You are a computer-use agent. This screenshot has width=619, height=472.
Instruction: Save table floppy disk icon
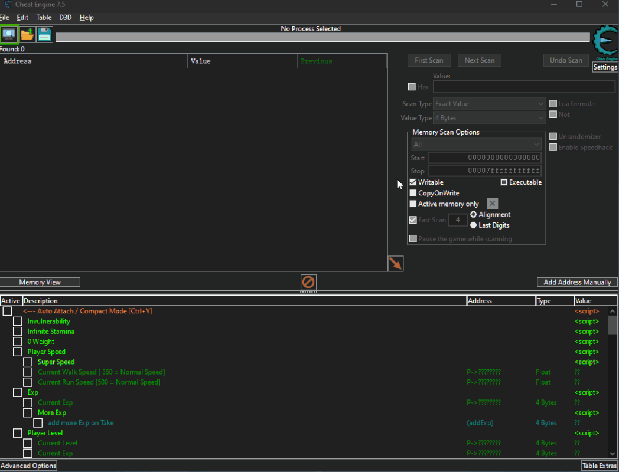point(45,34)
